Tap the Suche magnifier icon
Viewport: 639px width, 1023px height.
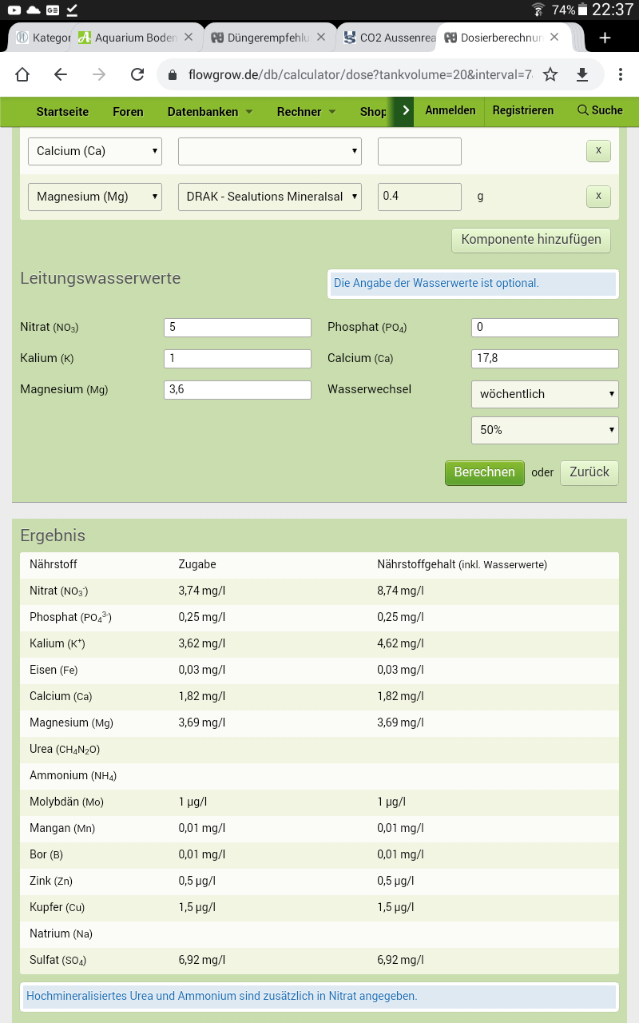(x=583, y=110)
